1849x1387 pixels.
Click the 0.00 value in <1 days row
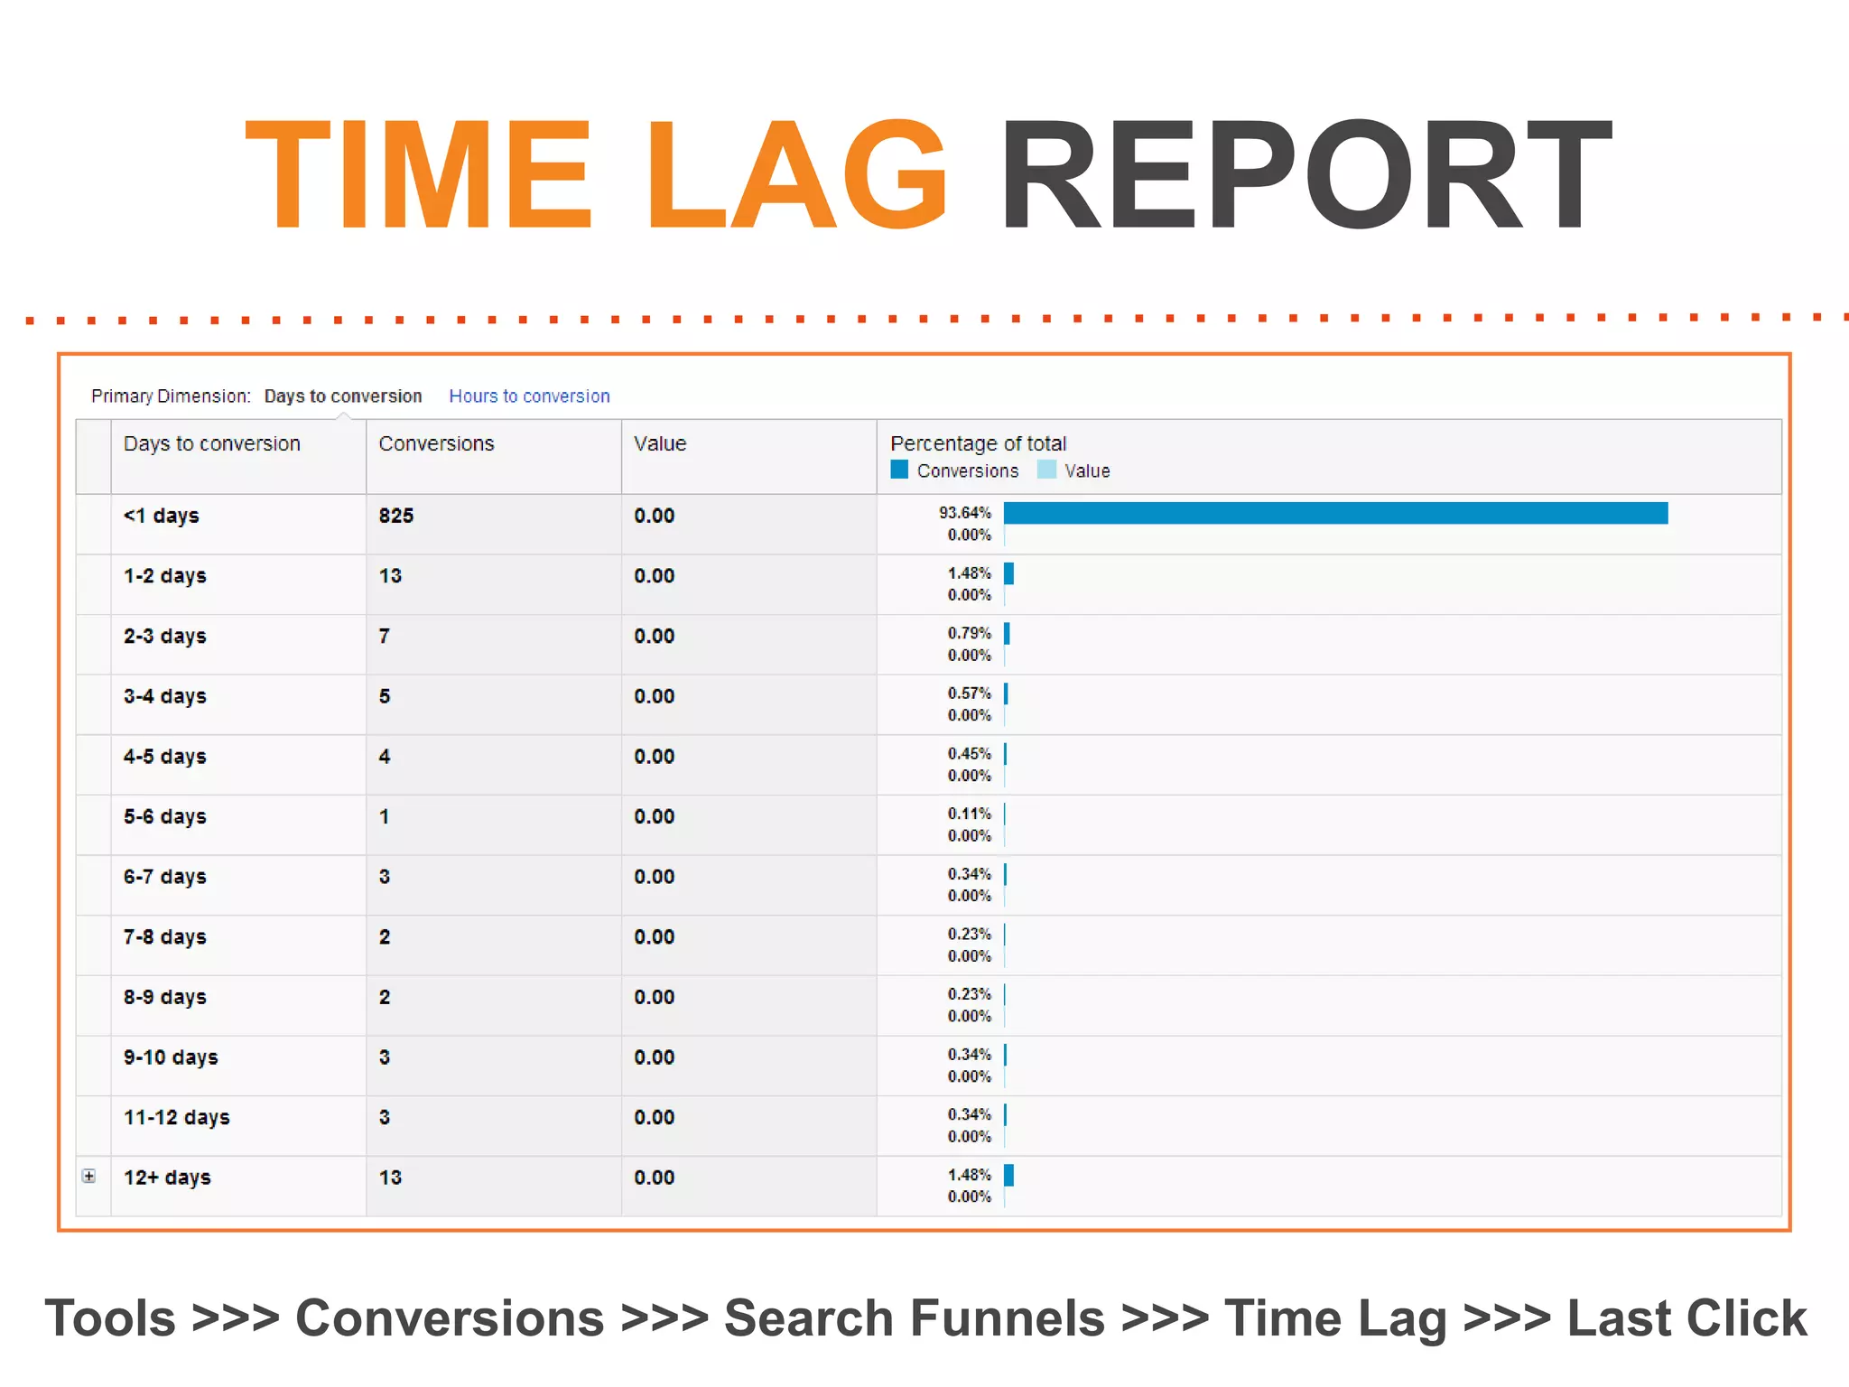coord(654,516)
